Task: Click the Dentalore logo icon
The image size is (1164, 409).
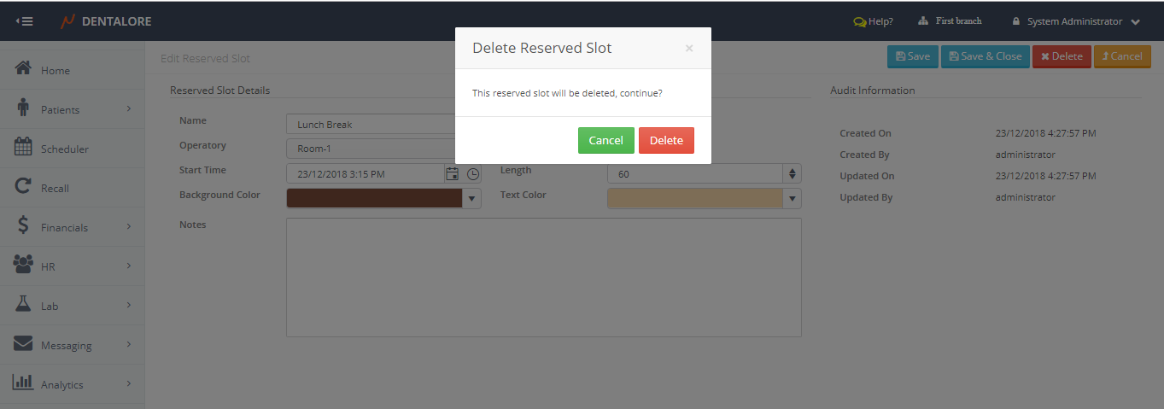Action: click(67, 21)
